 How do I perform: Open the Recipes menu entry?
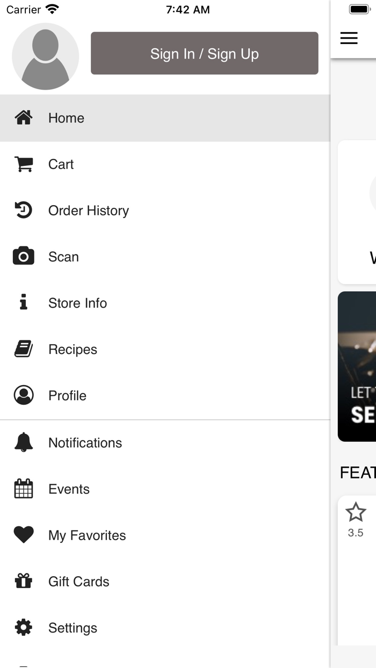(73, 350)
